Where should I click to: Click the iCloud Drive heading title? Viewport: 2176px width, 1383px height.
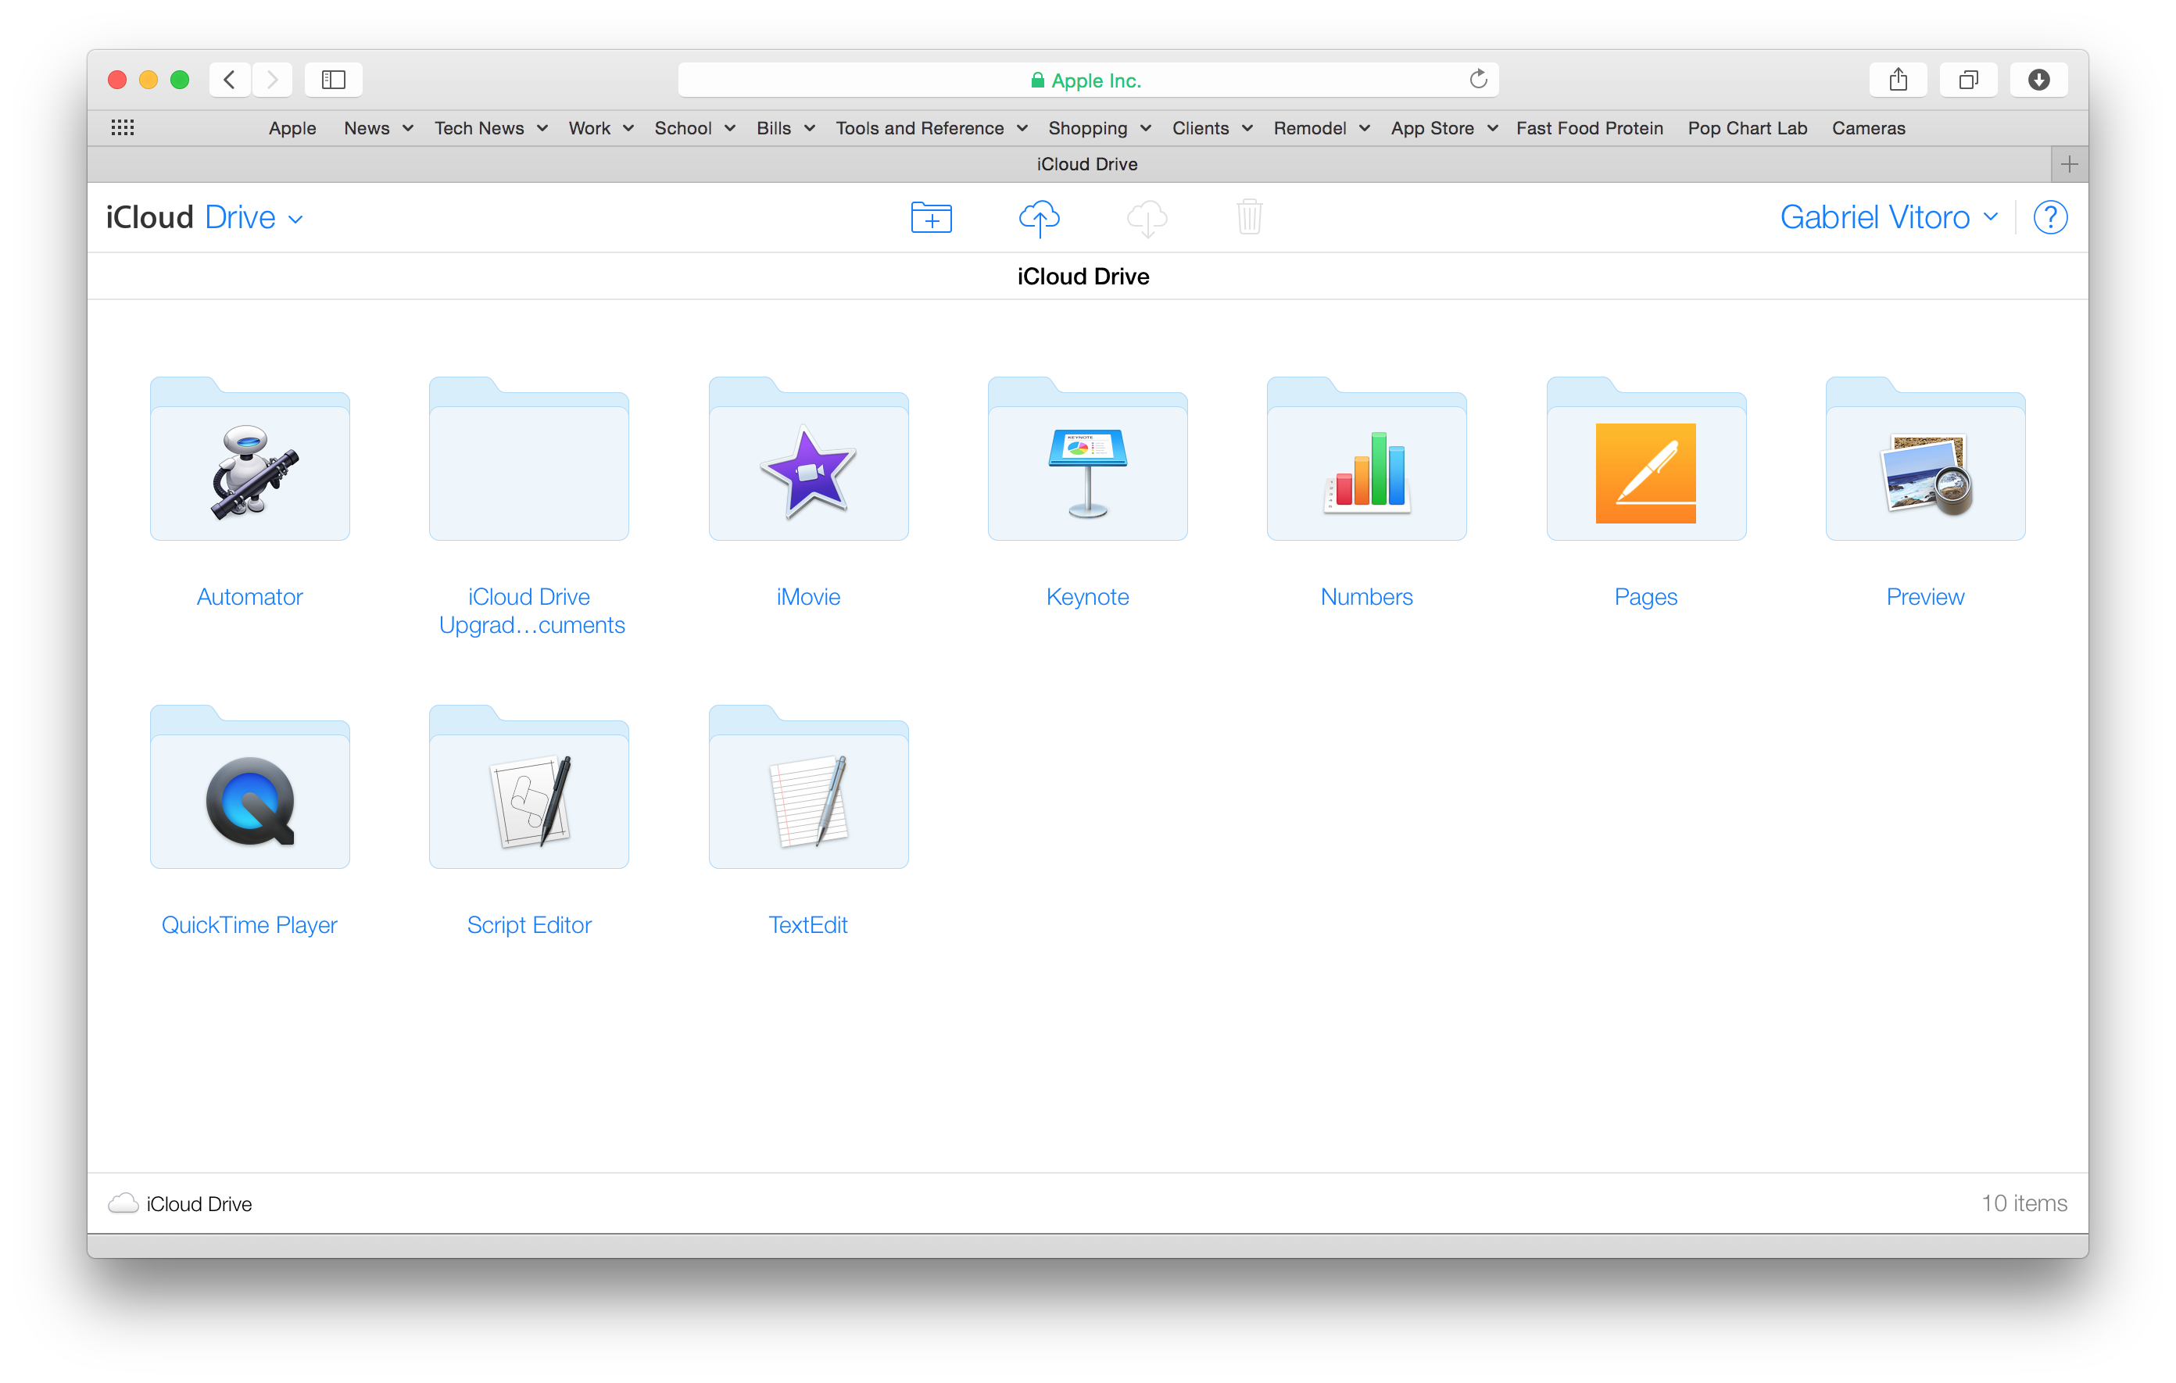[x=1083, y=277]
